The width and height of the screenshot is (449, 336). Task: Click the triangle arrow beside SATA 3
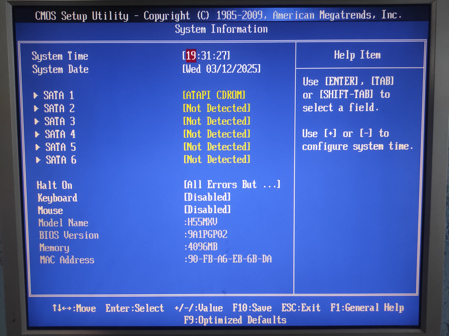pyautogui.click(x=37, y=121)
